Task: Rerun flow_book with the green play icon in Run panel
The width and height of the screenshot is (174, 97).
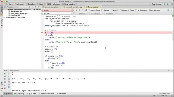Action: [5, 74]
